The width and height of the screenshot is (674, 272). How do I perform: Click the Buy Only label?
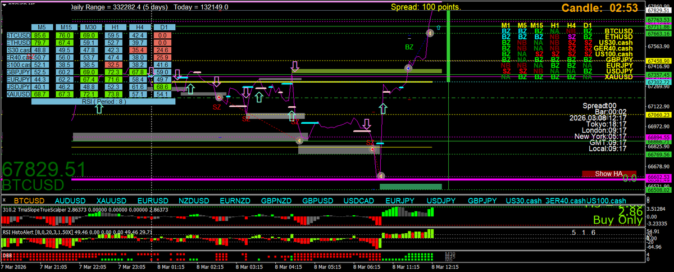(618, 220)
